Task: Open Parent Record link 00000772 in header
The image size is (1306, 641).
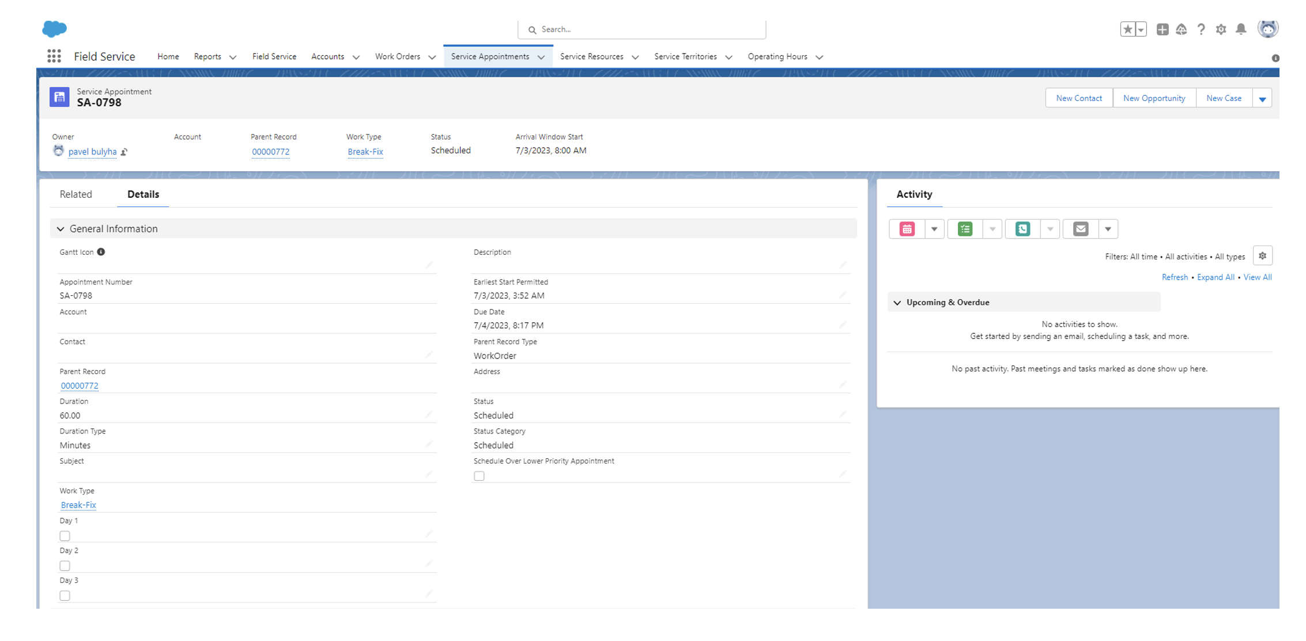Action: (270, 152)
